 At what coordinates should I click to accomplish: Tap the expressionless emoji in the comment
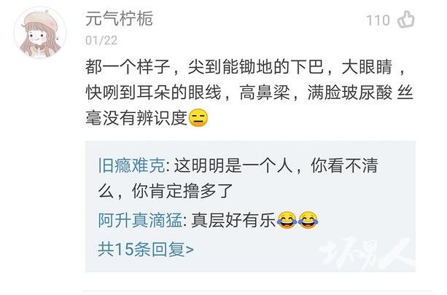pyautogui.click(x=198, y=118)
